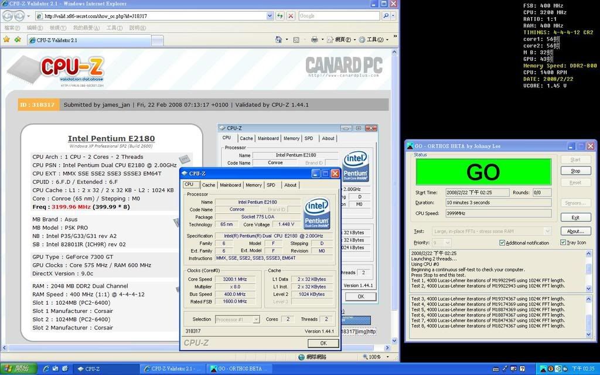Go forward with IE forward arrow
This screenshot has height=375, width=600.
click(x=19, y=16)
